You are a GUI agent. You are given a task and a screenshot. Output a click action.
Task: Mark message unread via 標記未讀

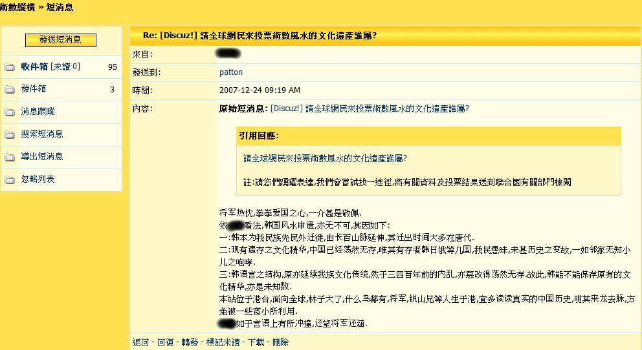(223, 342)
